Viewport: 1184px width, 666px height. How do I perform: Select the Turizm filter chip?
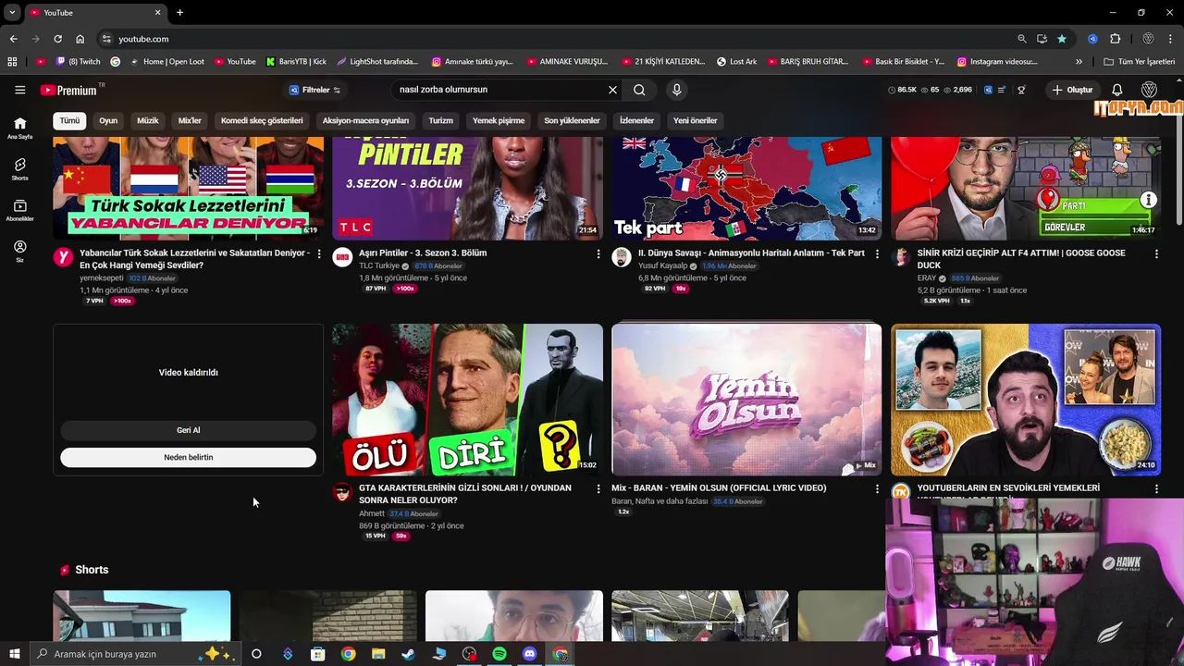coord(440,120)
